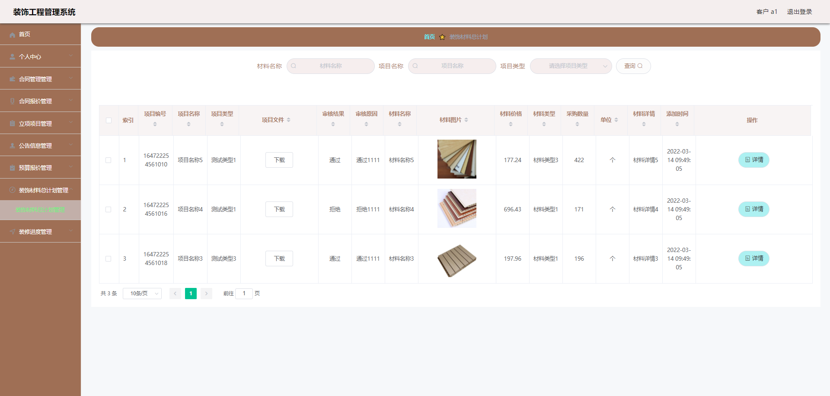This screenshot has width=830, height=396.
Task: Sort by 单位 column arrows
Action: tap(616, 120)
